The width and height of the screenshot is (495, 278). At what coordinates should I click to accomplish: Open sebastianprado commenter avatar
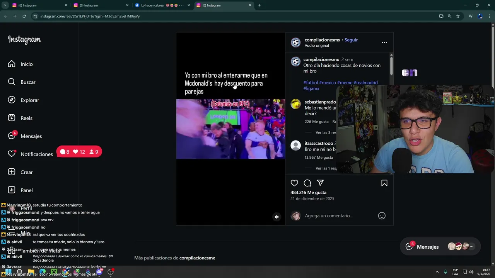click(x=296, y=104)
